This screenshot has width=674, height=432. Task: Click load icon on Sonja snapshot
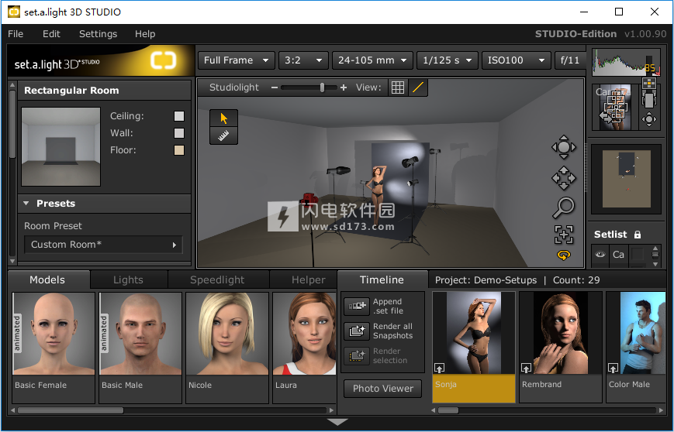(439, 368)
